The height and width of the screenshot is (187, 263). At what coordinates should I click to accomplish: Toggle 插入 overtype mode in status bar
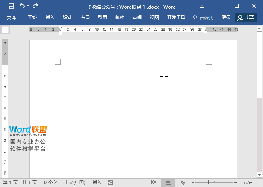[97, 183]
